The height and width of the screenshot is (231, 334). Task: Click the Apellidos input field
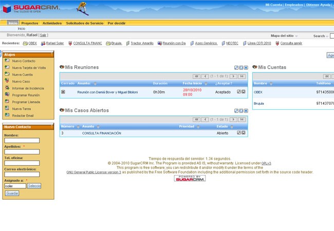22,151
